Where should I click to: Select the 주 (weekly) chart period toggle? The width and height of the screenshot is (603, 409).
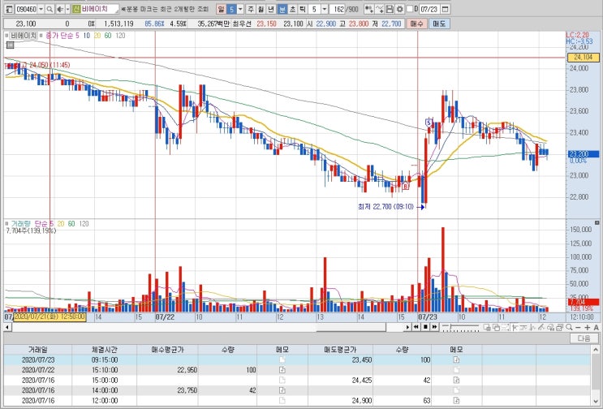point(251,9)
